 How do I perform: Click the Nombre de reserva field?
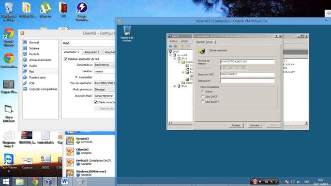click(x=247, y=61)
